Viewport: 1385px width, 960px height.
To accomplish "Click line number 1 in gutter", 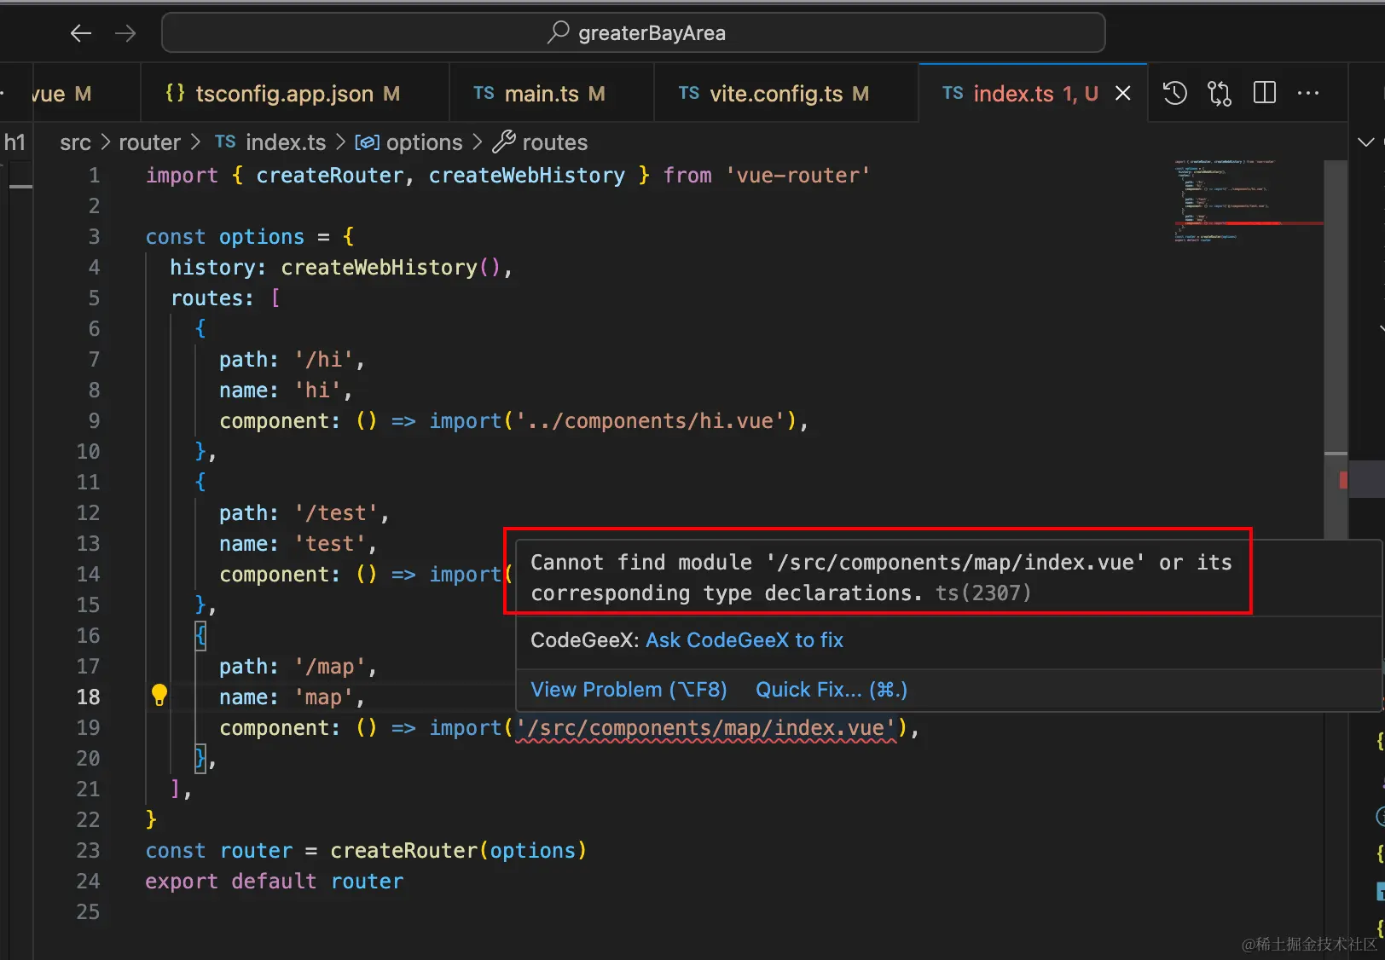I will 94,176.
